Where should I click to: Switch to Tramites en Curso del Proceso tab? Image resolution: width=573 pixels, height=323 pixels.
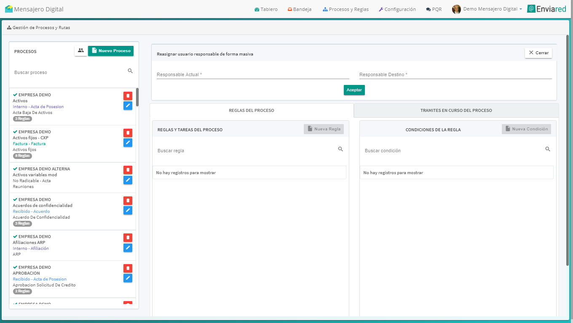click(456, 111)
